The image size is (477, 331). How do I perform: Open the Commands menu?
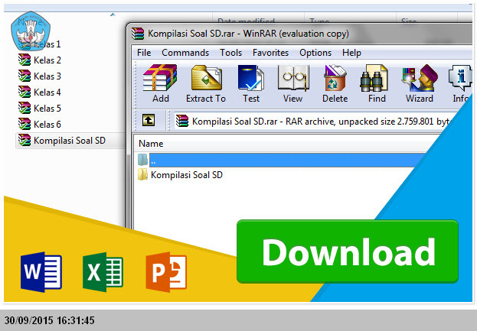pos(185,53)
